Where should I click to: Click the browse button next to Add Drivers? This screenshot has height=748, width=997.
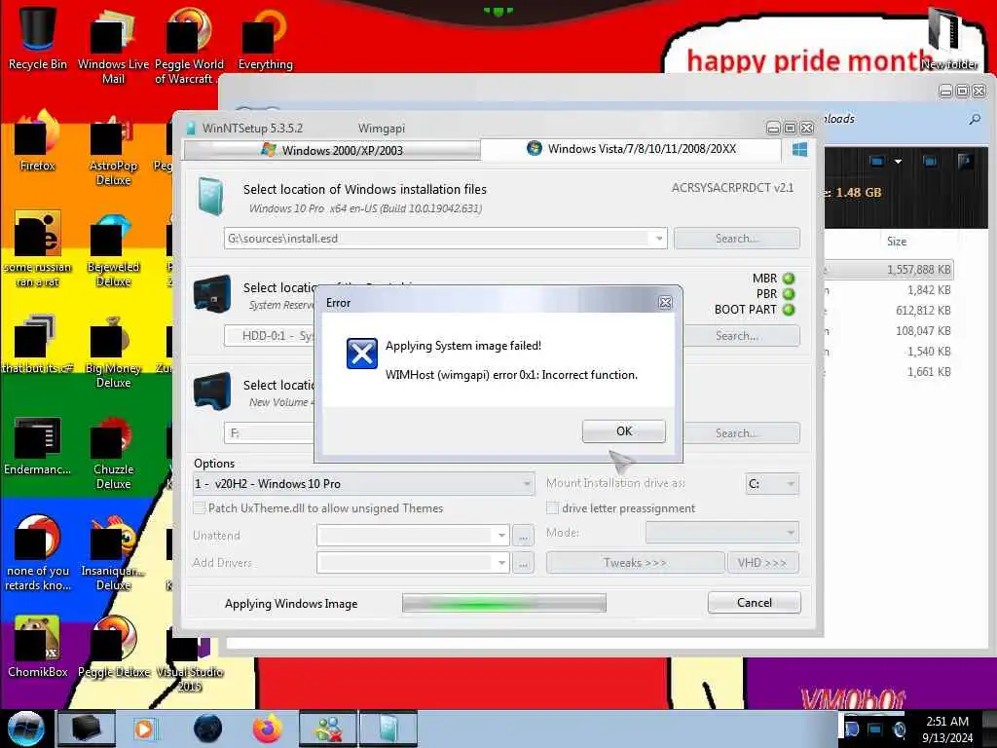tap(523, 563)
